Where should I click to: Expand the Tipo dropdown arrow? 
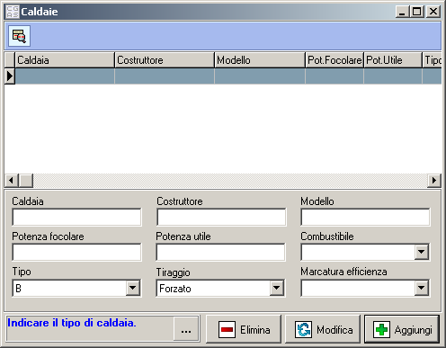point(132,288)
